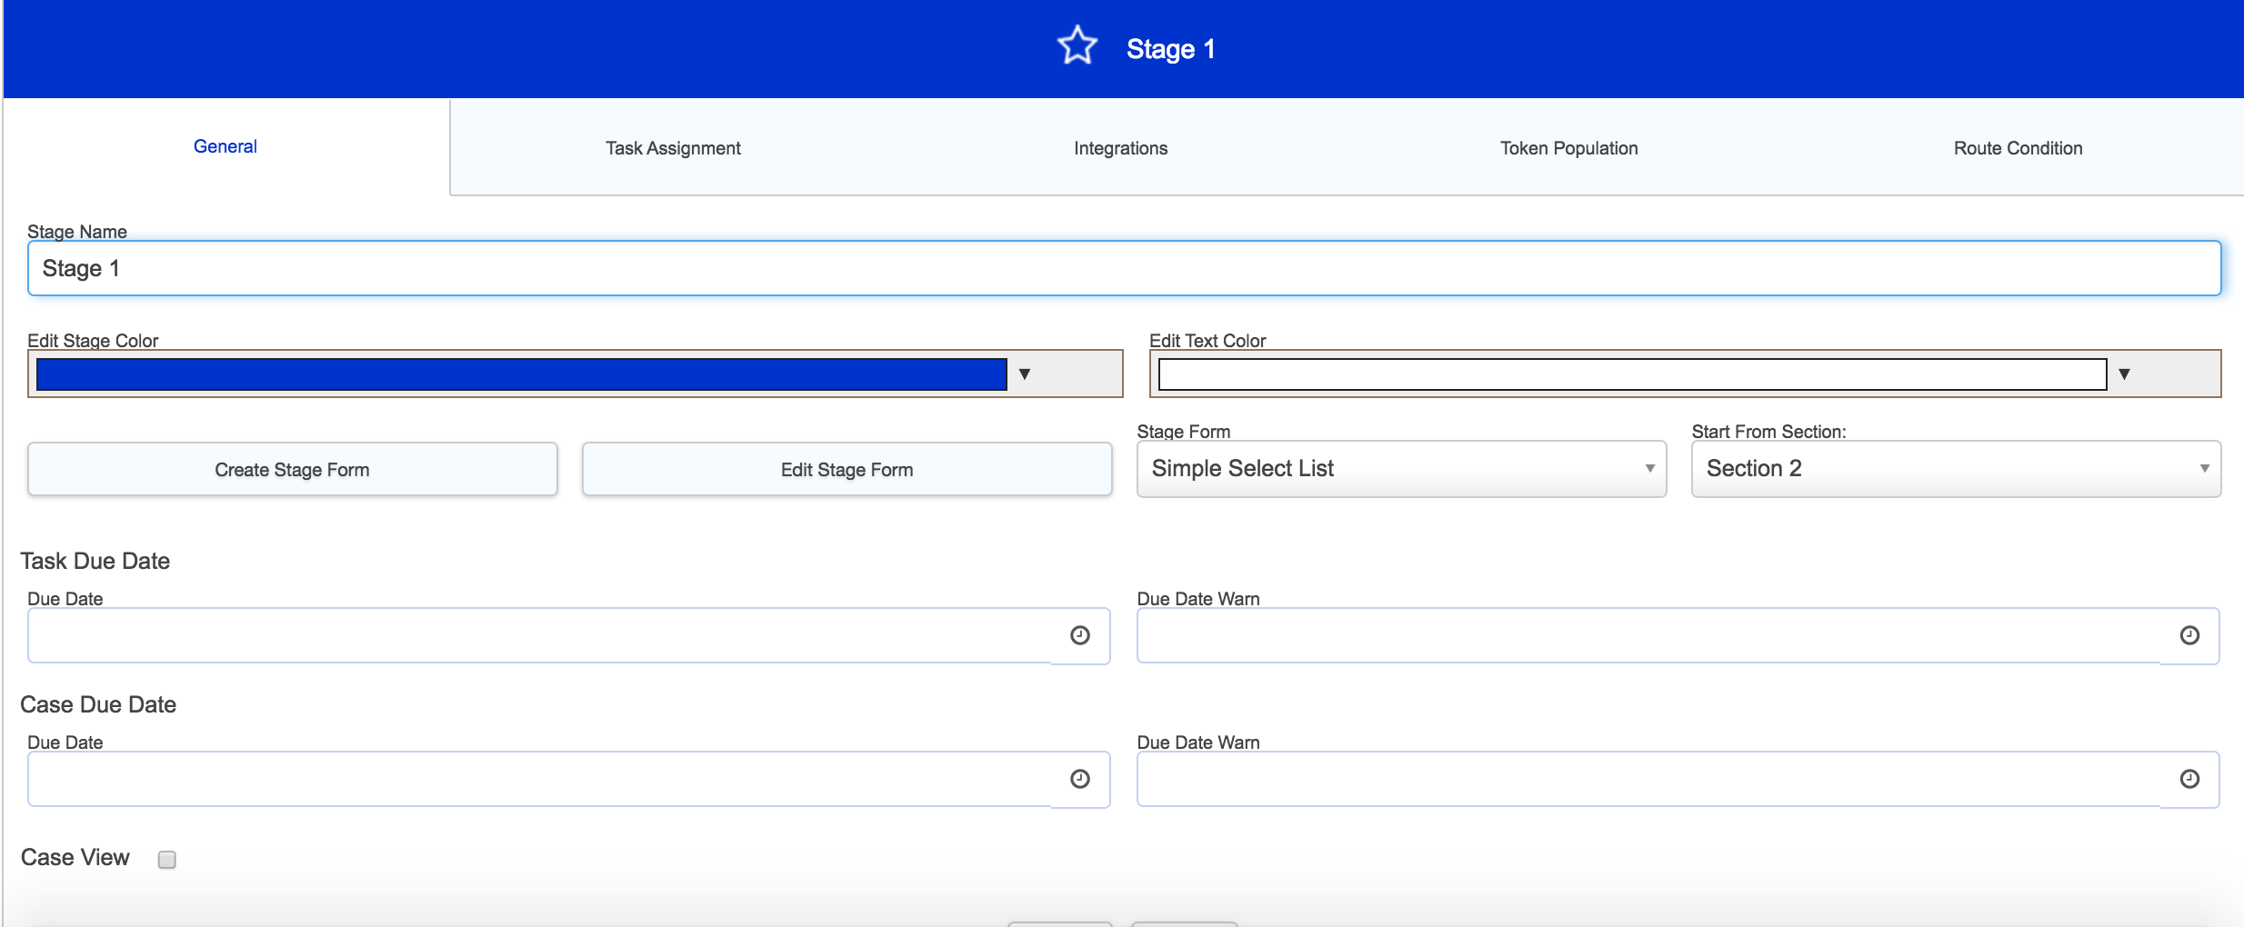Select the white text color swatch
Screen dimensions: 2244x927
[x=1632, y=374]
